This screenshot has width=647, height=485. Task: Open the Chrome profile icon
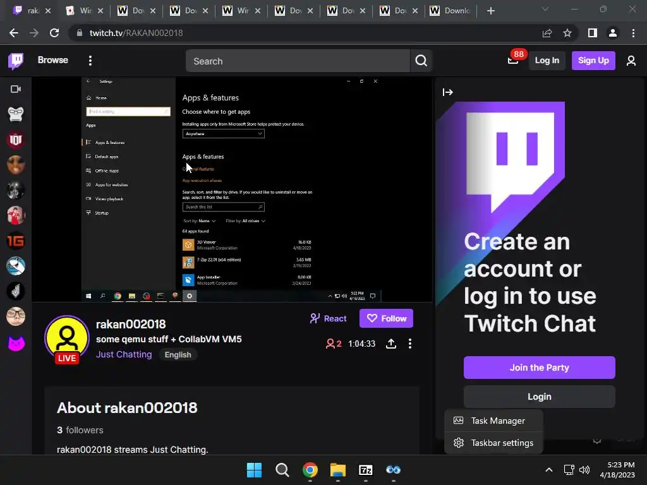pyautogui.click(x=613, y=33)
